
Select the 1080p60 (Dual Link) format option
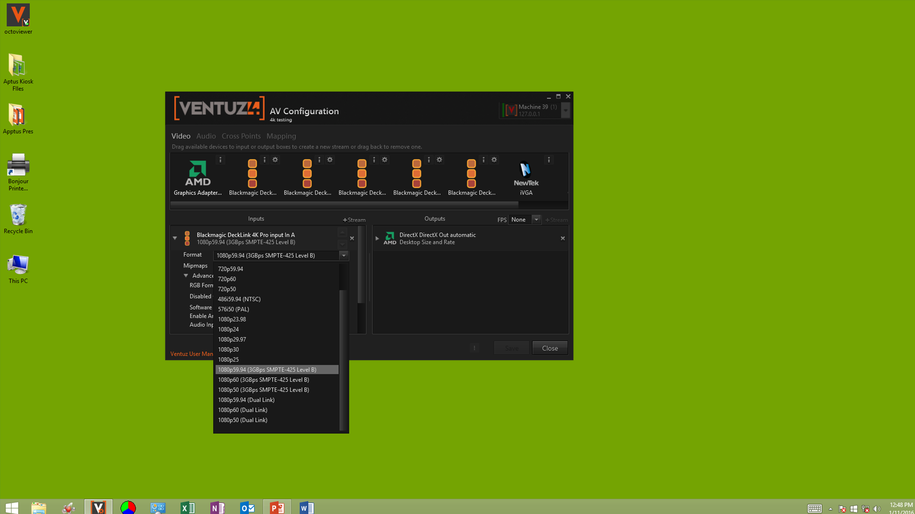tap(243, 410)
